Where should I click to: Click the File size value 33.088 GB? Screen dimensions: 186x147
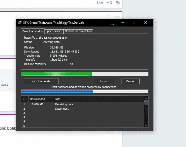click(57, 47)
